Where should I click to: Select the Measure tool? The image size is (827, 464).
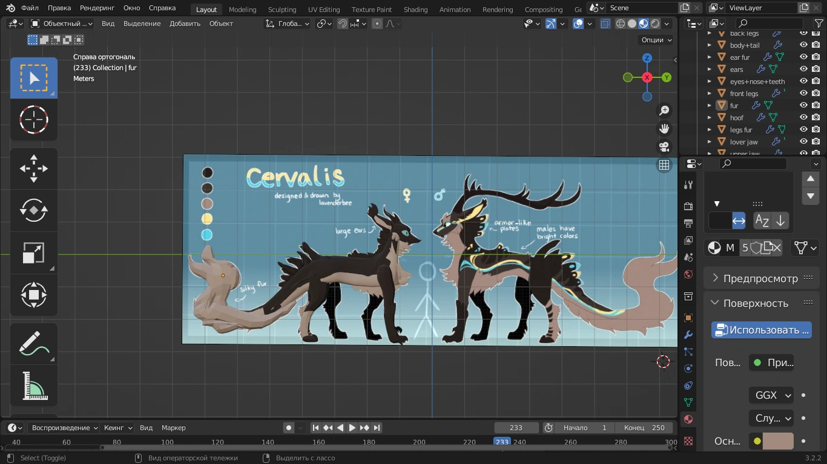(34, 385)
